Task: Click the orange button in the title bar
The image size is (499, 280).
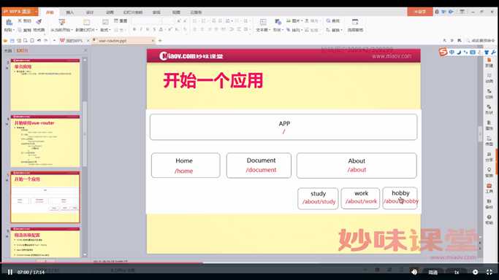Action: [x=420, y=12]
